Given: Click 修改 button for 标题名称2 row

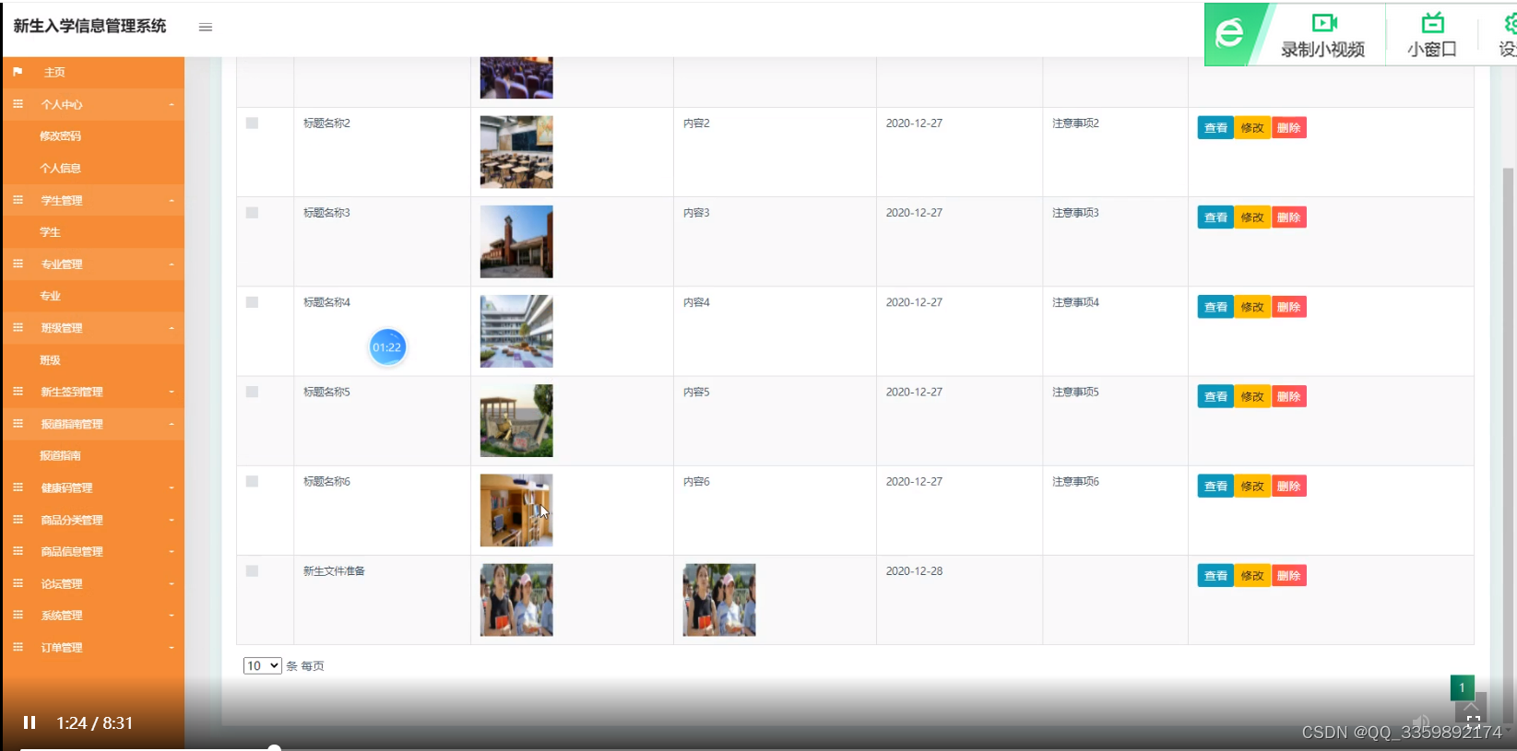Looking at the screenshot, I should (x=1252, y=128).
